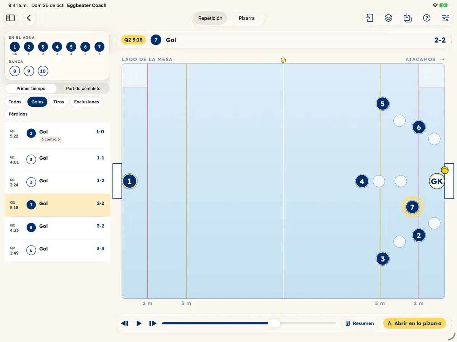The width and height of the screenshot is (457, 342).
Task: Go back with the chevron arrow
Action: (x=29, y=18)
